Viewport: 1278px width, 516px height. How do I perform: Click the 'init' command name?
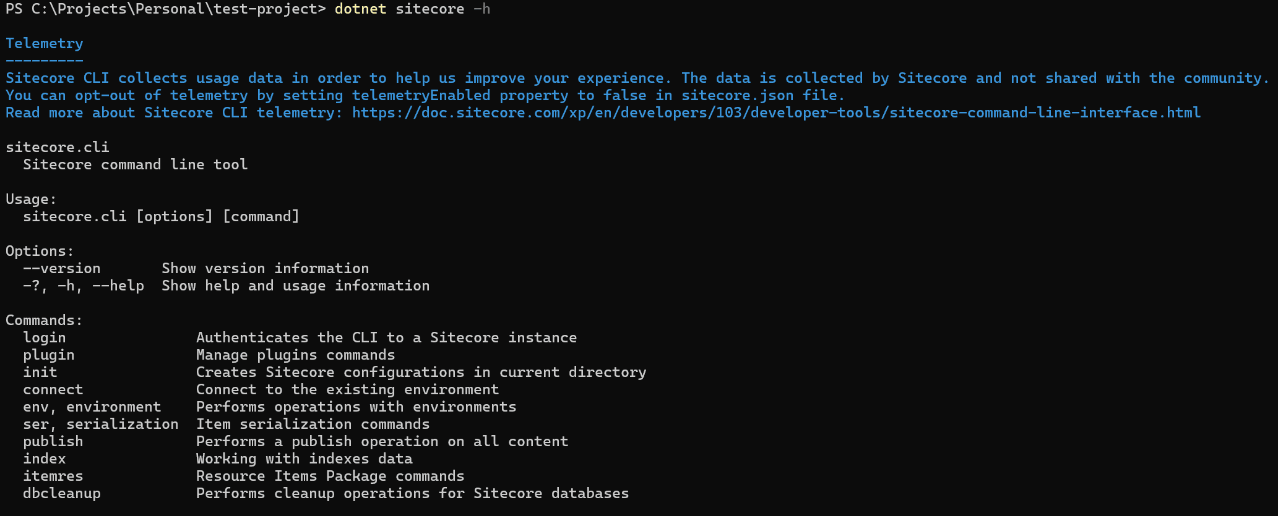point(40,372)
